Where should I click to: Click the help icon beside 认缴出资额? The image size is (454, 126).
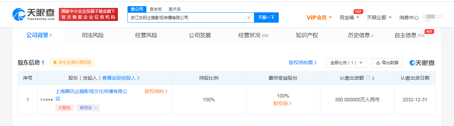pos(368,78)
